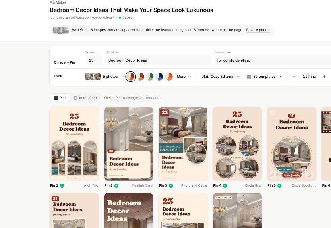
Task: Select the first brown-orange palette swatch
Action: pyautogui.click(x=131, y=77)
